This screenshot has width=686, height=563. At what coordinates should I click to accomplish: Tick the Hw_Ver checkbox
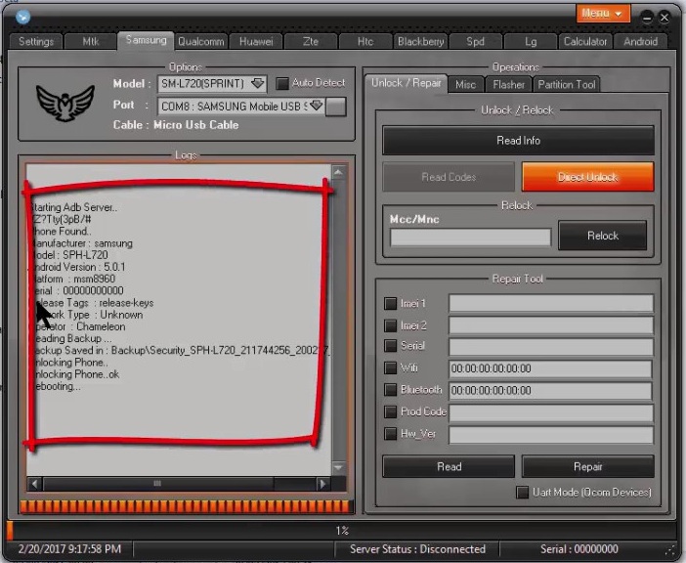click(x=390, y=434)
